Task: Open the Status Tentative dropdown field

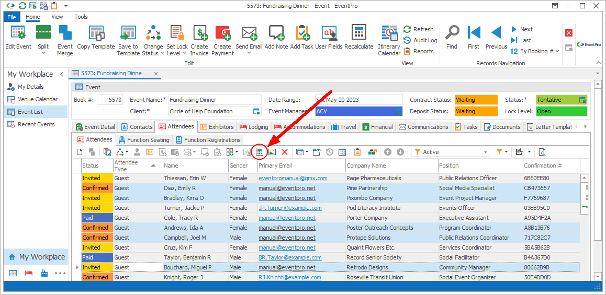Action: (562, 100)
